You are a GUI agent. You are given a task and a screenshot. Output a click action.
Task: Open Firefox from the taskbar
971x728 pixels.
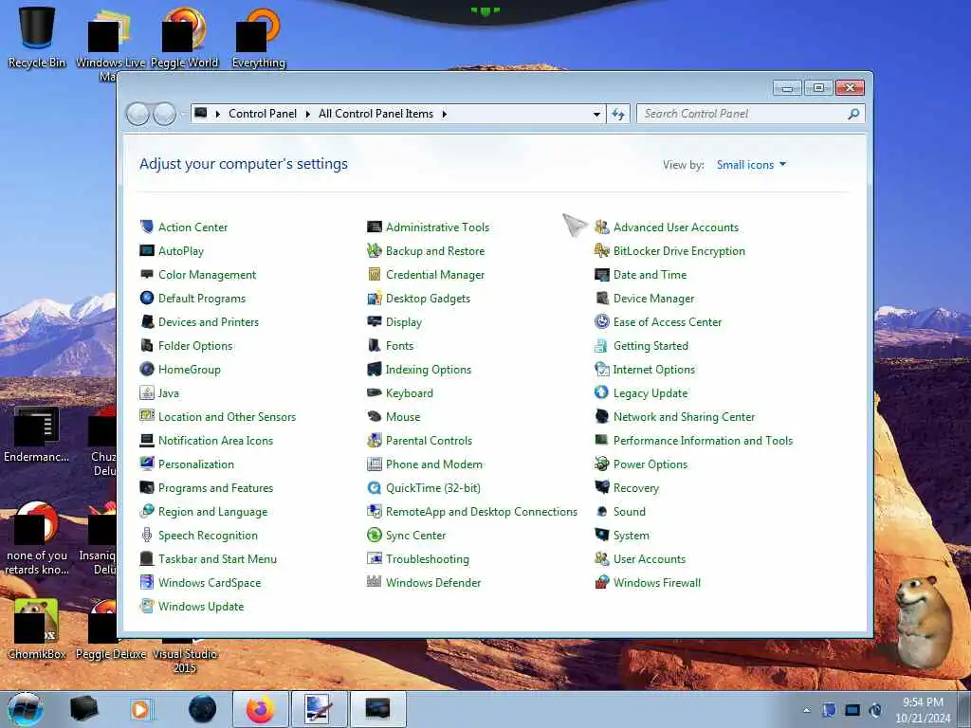coord(261,709)
